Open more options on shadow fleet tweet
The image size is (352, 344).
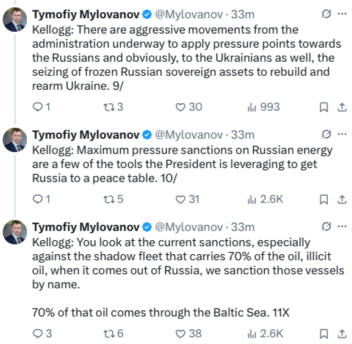click(x=342, y=227)
